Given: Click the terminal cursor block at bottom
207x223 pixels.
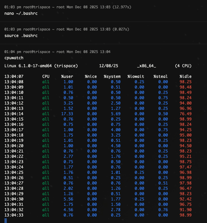Looking at the screenshot, I should coord(6,221).
